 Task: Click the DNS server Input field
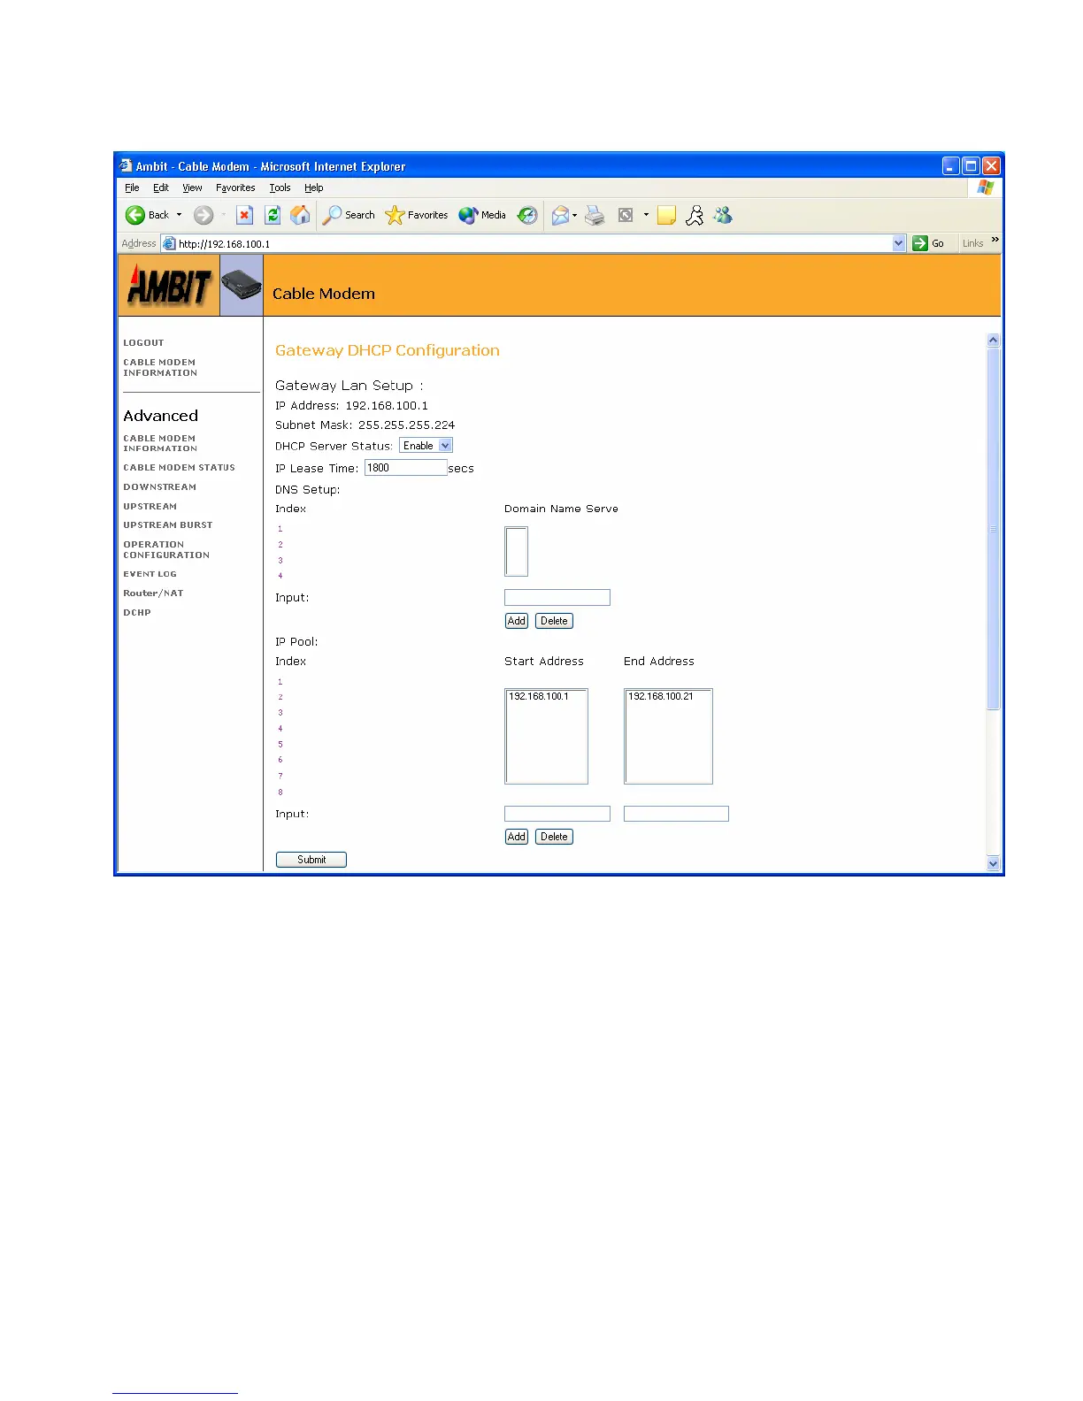tap(557, 597)
